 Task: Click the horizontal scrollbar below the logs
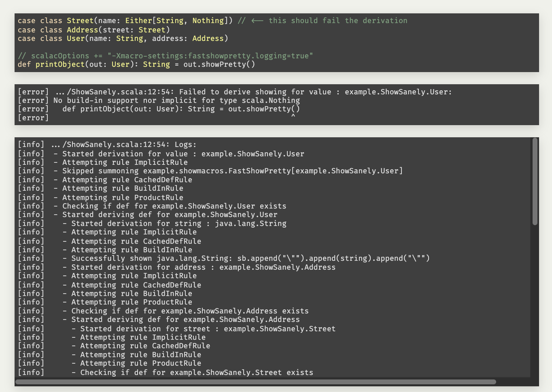pyautogui.click(x=255, y=381)
